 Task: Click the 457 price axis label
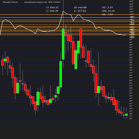coord(131,106)
